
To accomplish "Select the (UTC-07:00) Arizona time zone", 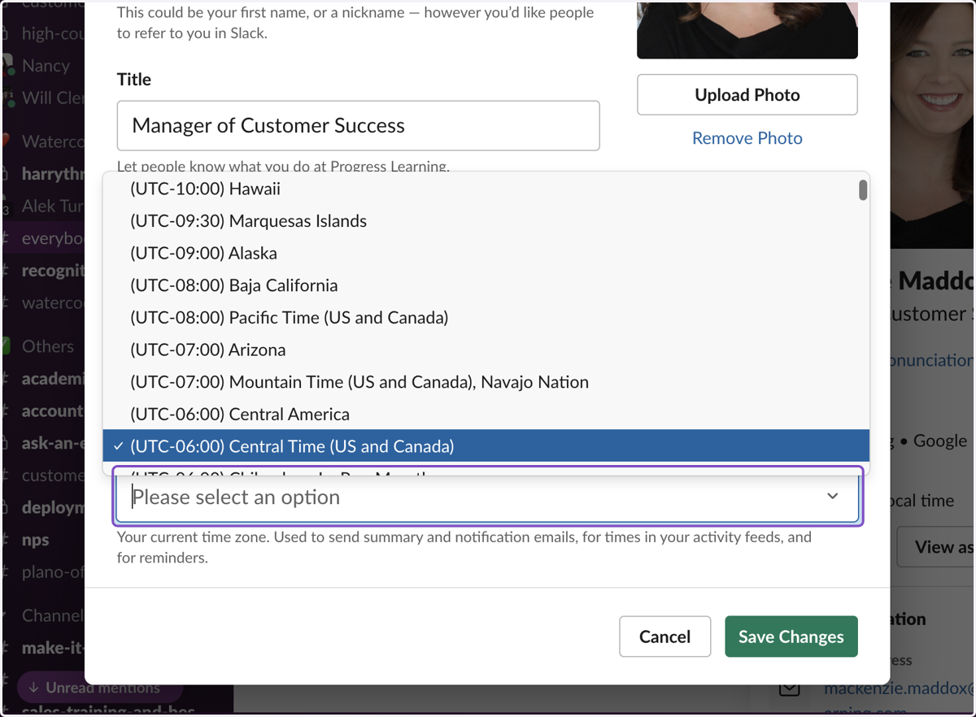I will point(486,350).
